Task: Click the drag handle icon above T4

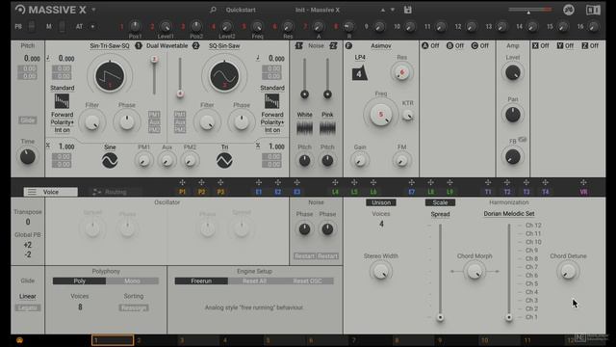Action: (x=546, y=182)
